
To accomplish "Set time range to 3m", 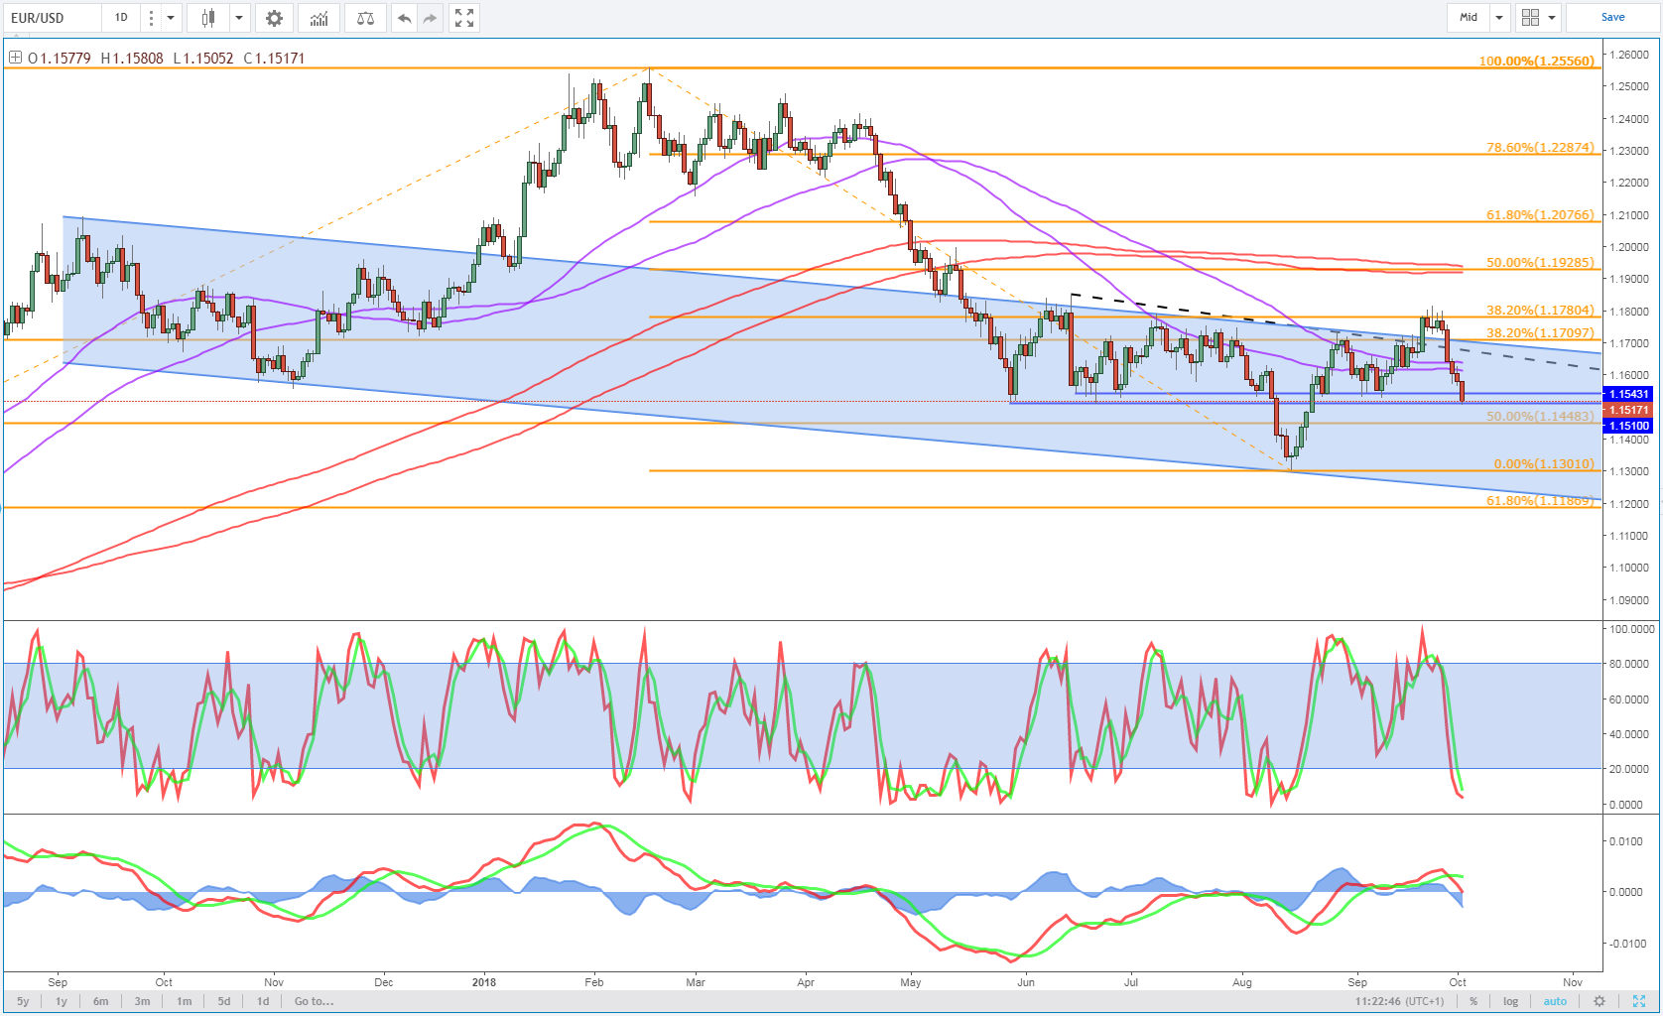I will coord(143,1001).
